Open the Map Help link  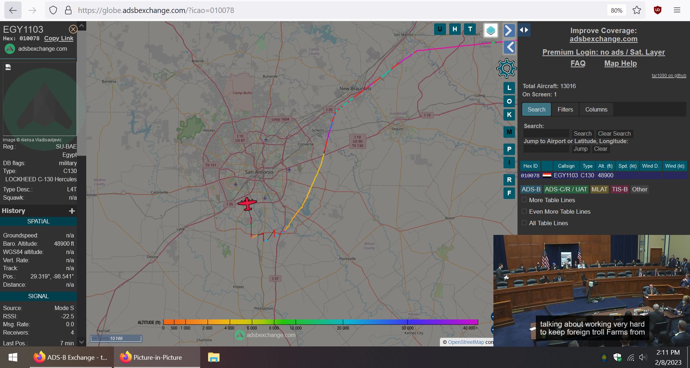(620, 63)
